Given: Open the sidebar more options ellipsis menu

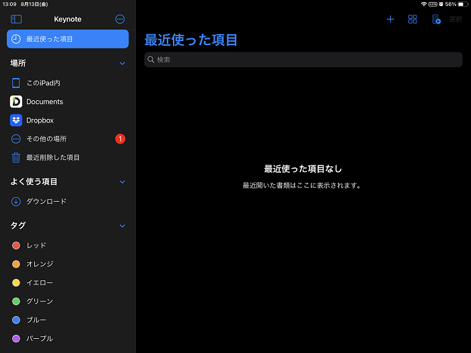Looking at the screenshot, I should [120, 19].
